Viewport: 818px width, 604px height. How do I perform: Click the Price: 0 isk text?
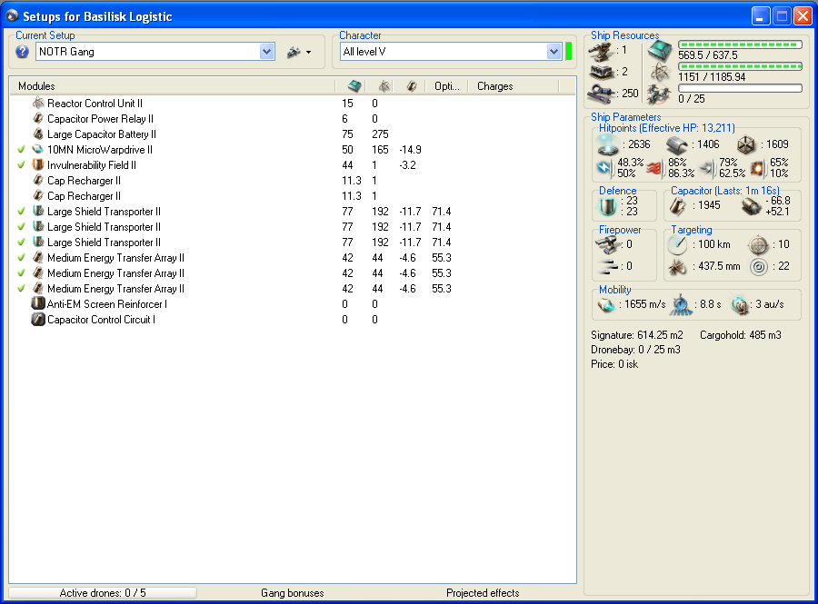[x=614, y=364]
